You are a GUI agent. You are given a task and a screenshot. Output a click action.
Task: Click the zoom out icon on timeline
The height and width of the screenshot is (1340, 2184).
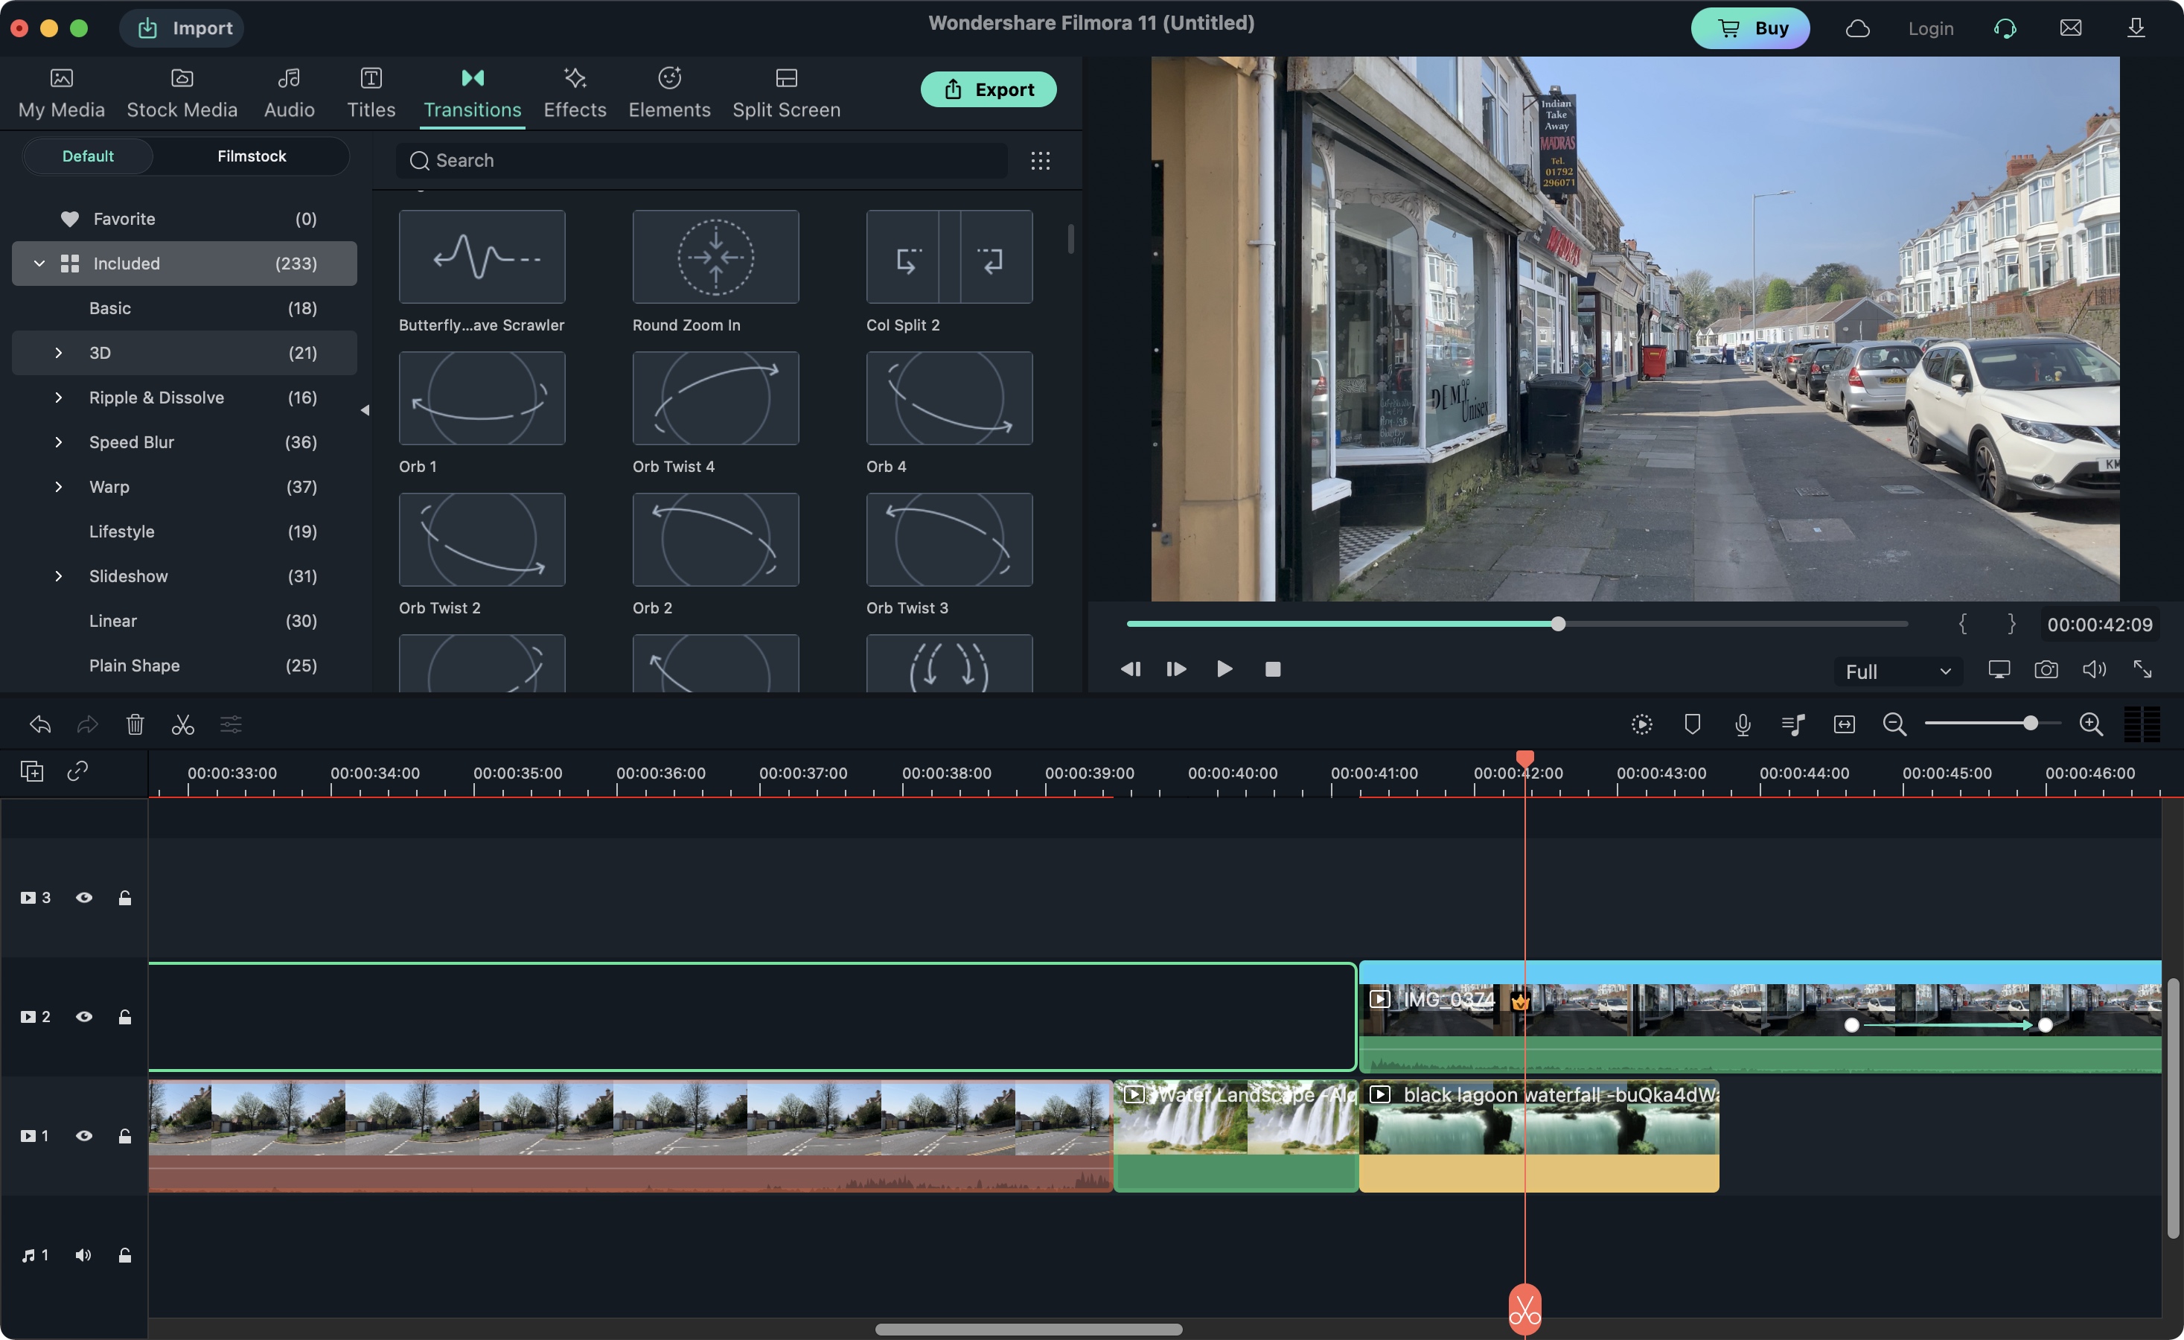tap(1895, 724)
